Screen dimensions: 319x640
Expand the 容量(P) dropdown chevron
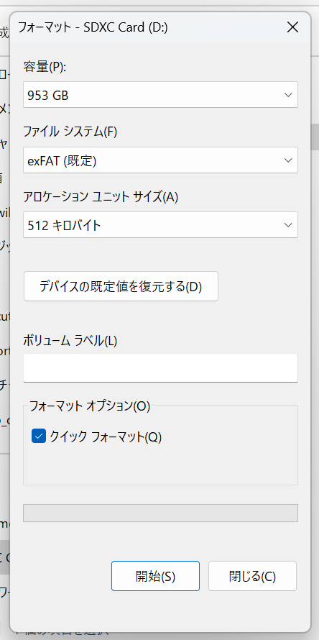[288, 95]
